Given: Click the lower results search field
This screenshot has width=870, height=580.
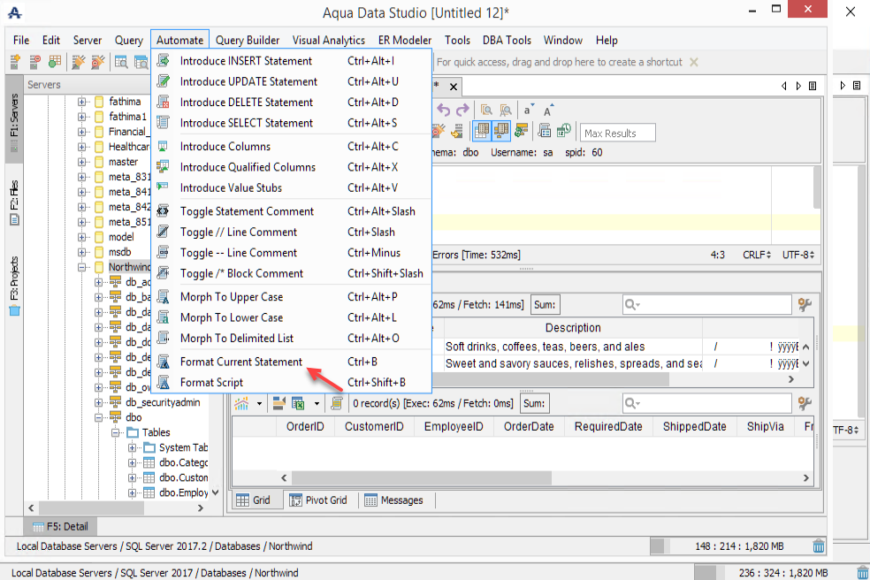Looking at the screenshot, I should click(x=706, y=403).
